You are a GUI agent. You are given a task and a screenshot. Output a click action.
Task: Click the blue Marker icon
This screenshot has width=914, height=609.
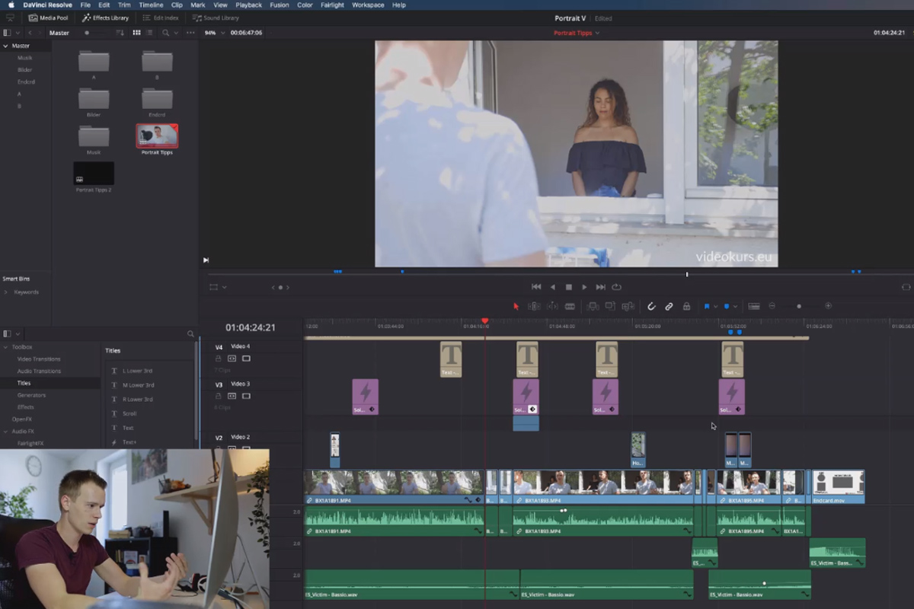(x=726, y=306)
